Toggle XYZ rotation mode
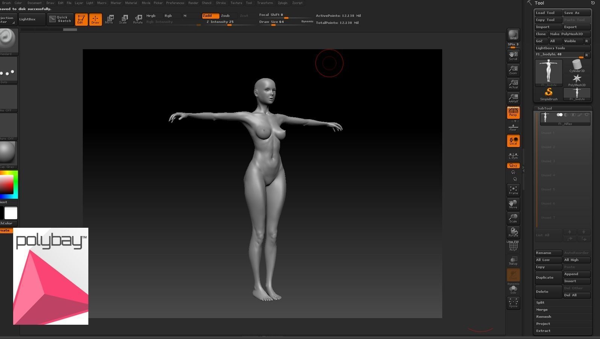This screenshot has width=600, height=339. 513,166
